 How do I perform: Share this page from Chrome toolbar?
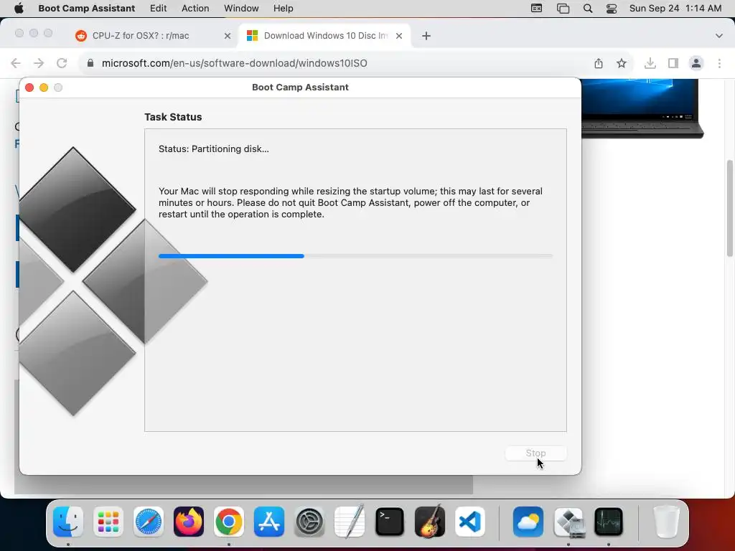[599, 63]
